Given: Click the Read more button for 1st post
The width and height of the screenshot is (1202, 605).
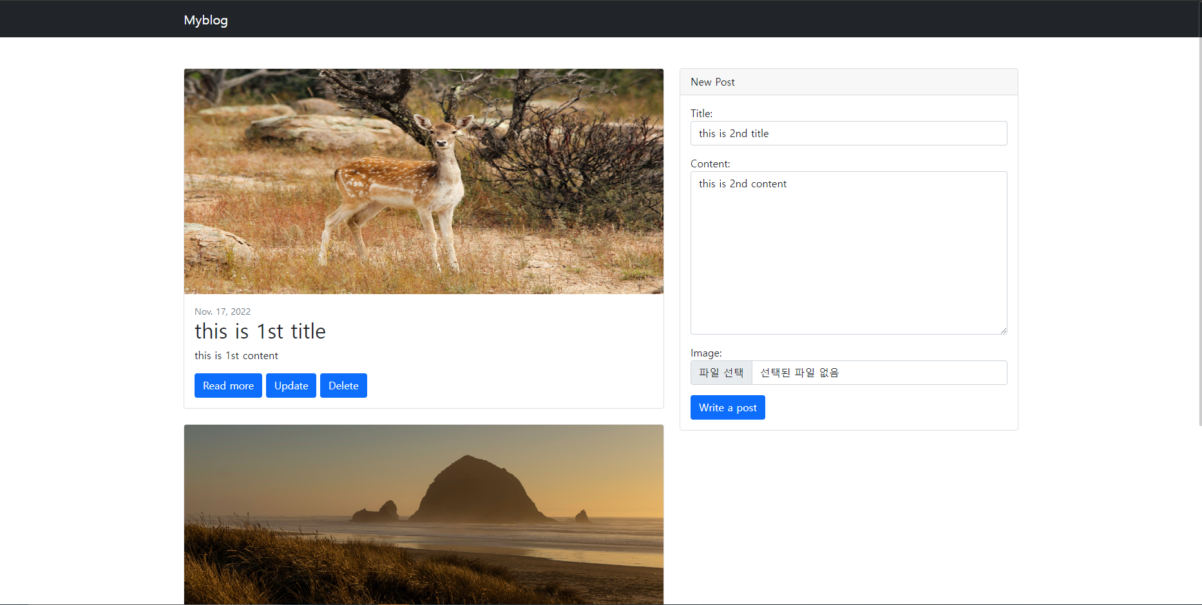Looking at the screenshot, I should tap(228, 386).
